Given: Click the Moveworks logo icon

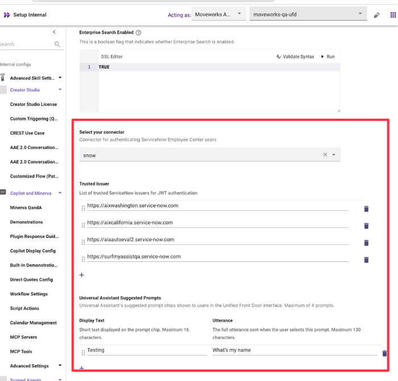Looking at the screenshot, I should pyautogui.click(x=7, y=15).
